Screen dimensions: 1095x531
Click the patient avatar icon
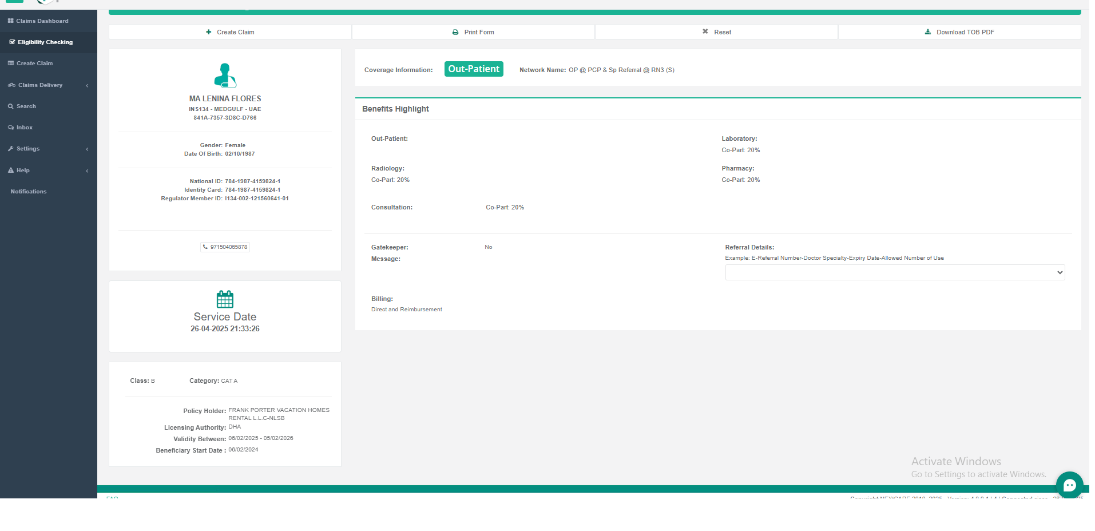pyautogui.click(x=225, y=75)
